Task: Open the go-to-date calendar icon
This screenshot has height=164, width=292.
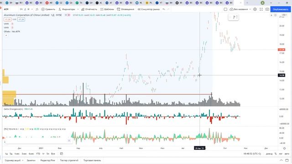Action: [62, 154]
